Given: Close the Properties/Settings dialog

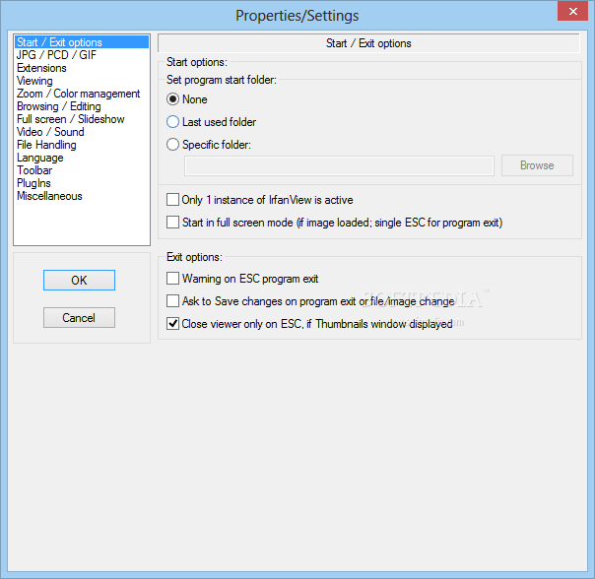Looking at the screenshot, I should coord(572,12).
